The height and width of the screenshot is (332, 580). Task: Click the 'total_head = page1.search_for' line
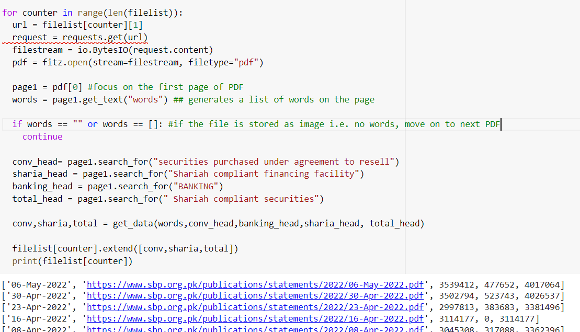coord(168,199)
